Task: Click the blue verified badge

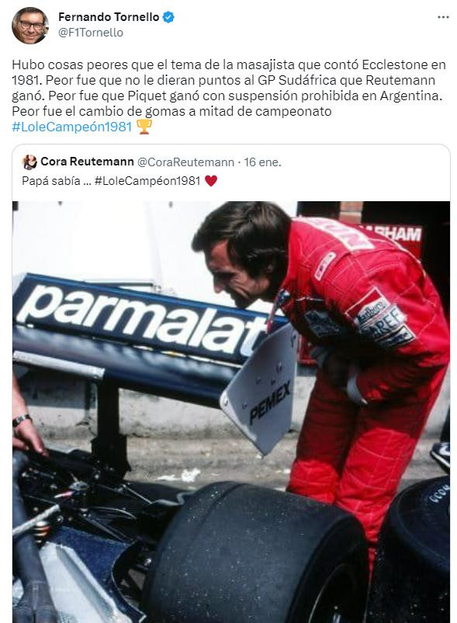Action: [x=168, y=17]
